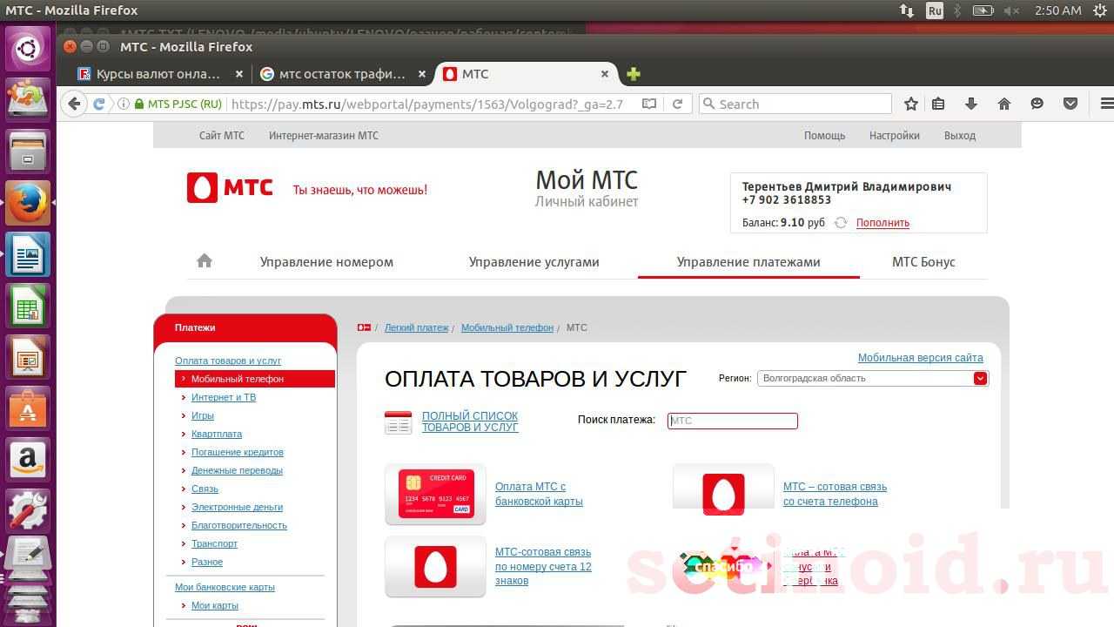Open Настройки link

pos(895,135)
